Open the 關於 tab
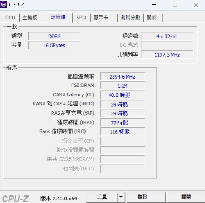Screen dimensions: 205x203 tap(153, 18)
